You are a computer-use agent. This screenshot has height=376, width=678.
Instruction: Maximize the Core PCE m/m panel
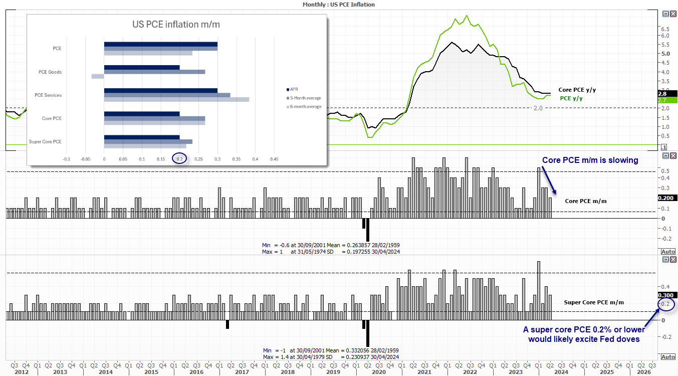click(665, 156)
